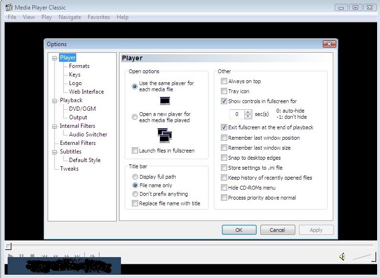Enable Remember last window position
Image resolution: width=380 pixels, height=278 pixels.
[224, 138]
